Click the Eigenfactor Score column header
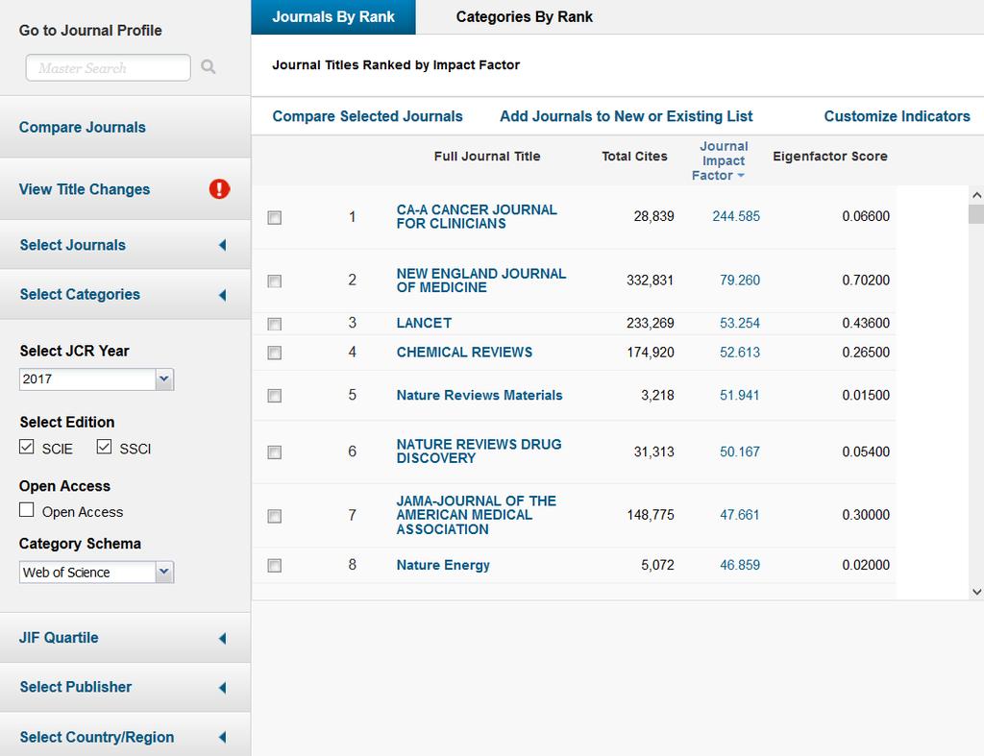This screenshot has width=984, height=756. coord(829,157)
